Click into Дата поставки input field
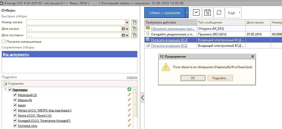Image resolution: width=282 pixels, height=129 pixels. click(74, 35)
